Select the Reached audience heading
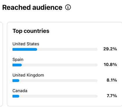The image size is (122, 111). tap(32, 8)
